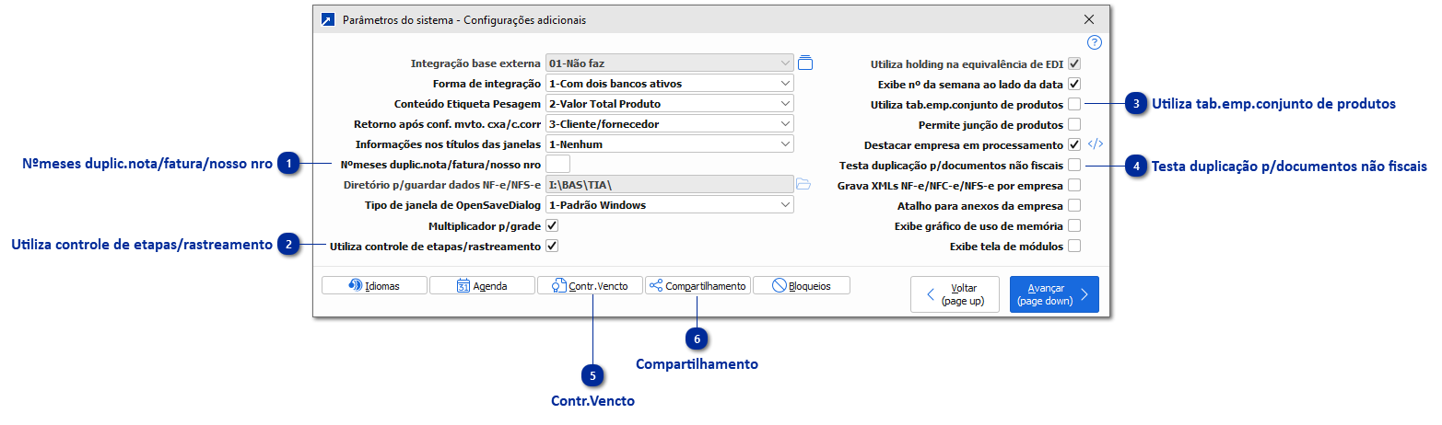This screenshot has width=1442, height=425.
Task: Open the Idiomas button
Action: (x=374, y=286)
